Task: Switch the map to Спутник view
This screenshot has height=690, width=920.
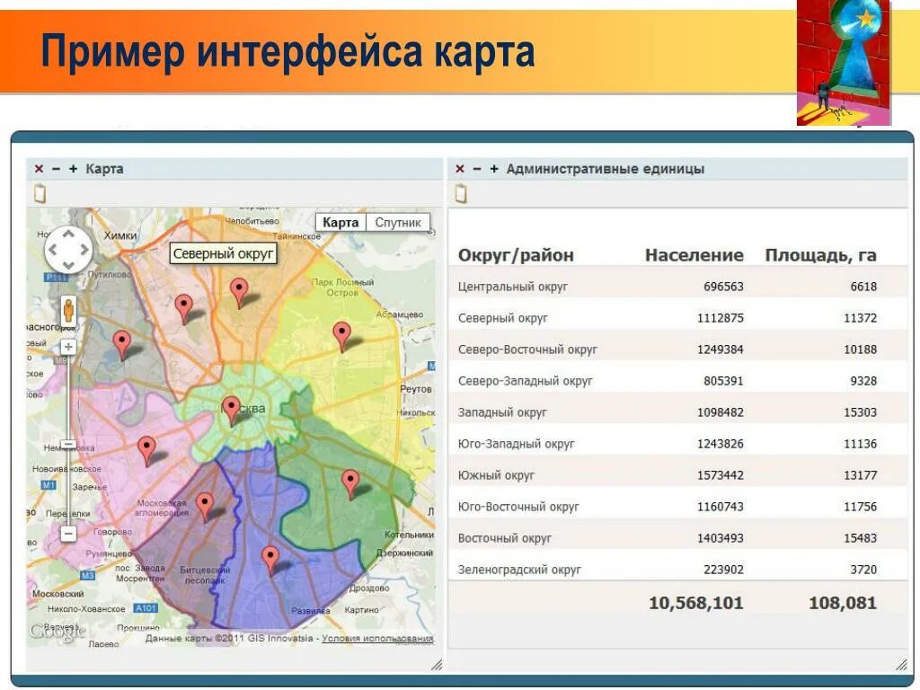Action: pyautogui.click(x=398, y=223)
